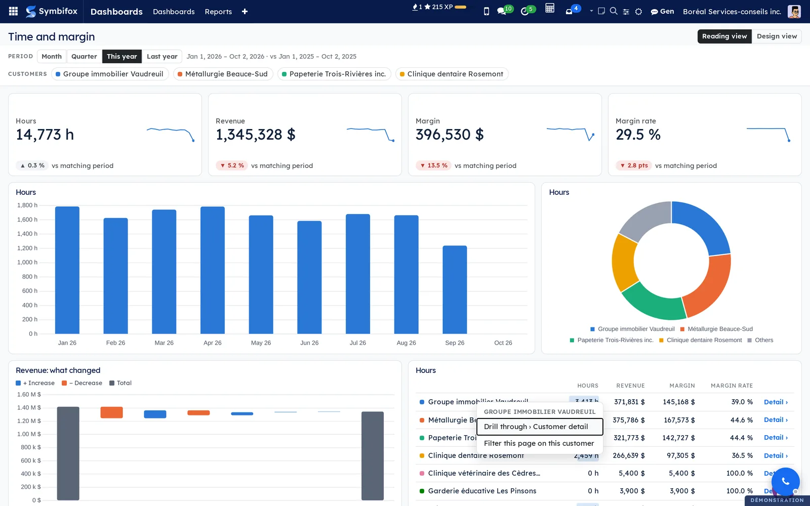Open Detail link for Groupe immobilier Vaudreuil
The image size is (810, 506).
coord(776,402)
